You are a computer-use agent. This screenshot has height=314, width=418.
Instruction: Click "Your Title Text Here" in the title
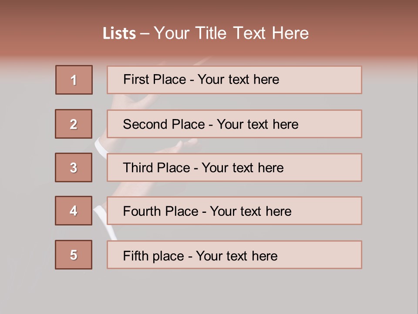(231, 34)
